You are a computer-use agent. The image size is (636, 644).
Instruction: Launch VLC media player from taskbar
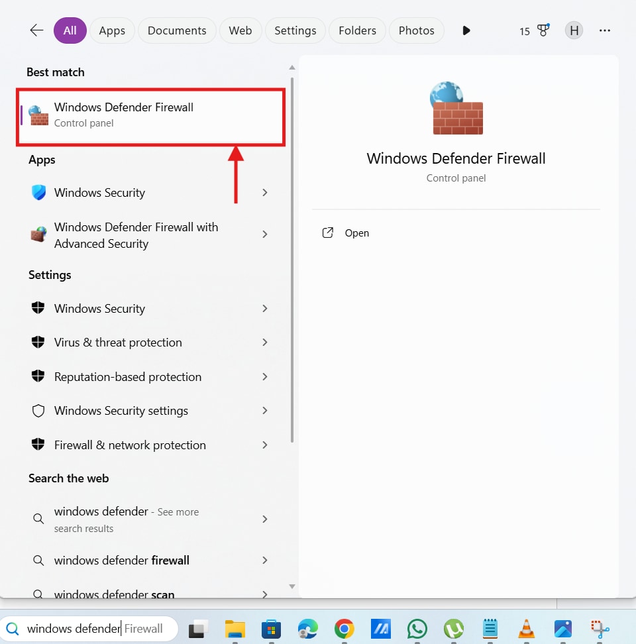[x=526, y=628]
